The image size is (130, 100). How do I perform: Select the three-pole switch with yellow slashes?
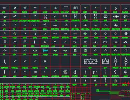[65, 72]
